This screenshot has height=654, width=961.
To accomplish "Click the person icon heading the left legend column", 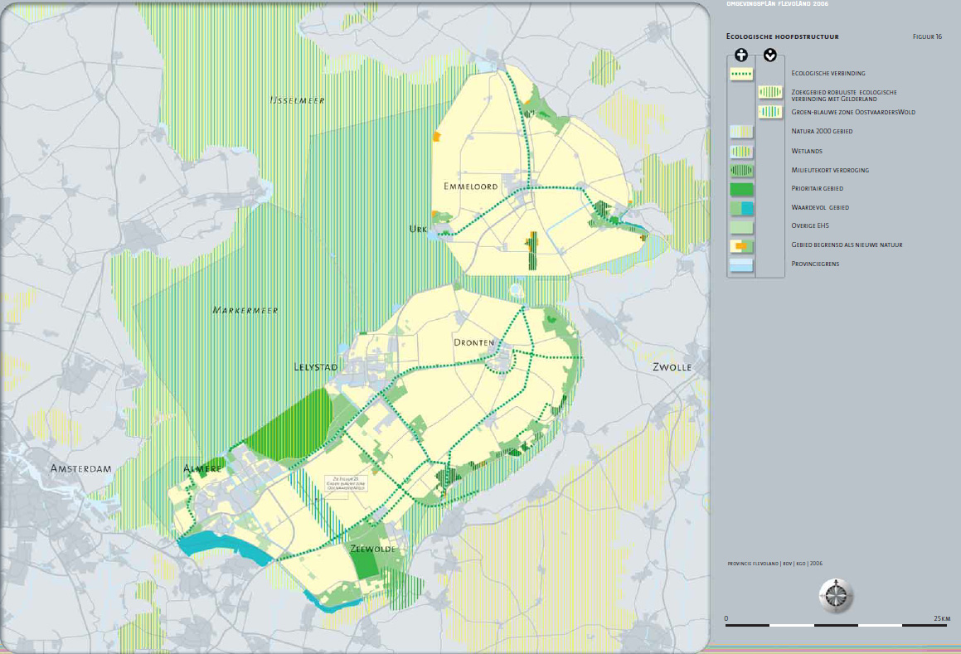I will coord(740,56).
